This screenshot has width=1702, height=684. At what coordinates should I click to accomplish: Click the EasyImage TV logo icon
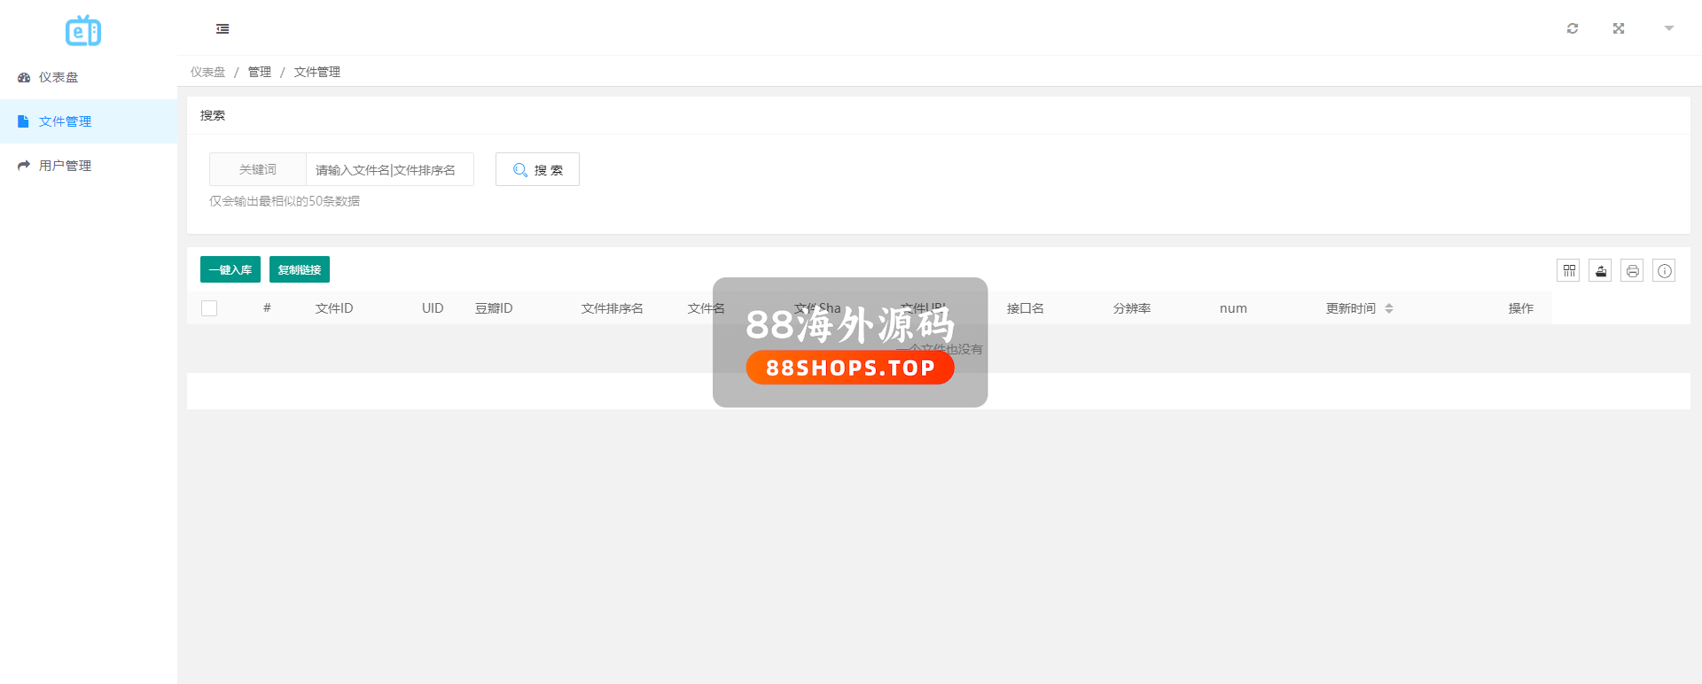click(x=83, y=31)
